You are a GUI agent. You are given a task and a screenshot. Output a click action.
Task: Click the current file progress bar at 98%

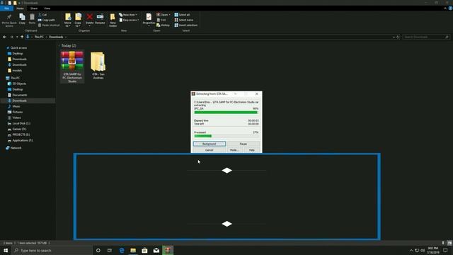(x=226, y=113)
